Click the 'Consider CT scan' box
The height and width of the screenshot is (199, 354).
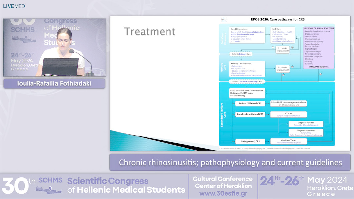click(x=288, y=141)
